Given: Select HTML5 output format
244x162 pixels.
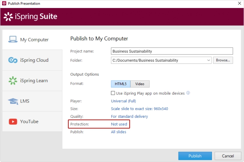Looking at the screenshot, I should pyautogui.click(x=121, y=84).
